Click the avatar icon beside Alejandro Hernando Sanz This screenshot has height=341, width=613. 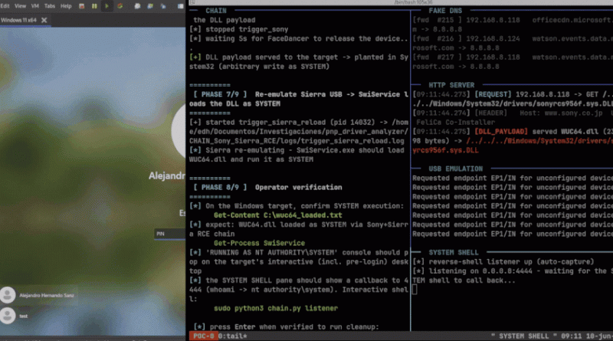(x=8, y=295)
